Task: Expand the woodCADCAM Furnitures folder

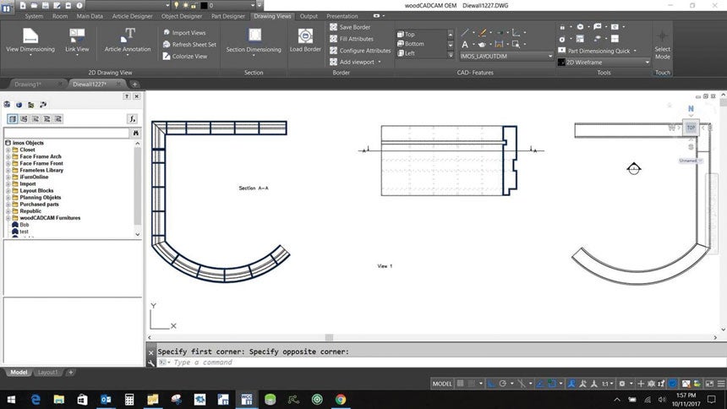Action: point(8,218)
